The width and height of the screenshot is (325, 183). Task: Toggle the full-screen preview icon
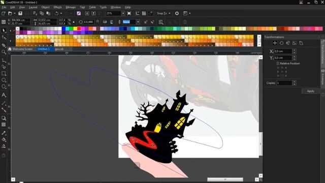point(129,13)
